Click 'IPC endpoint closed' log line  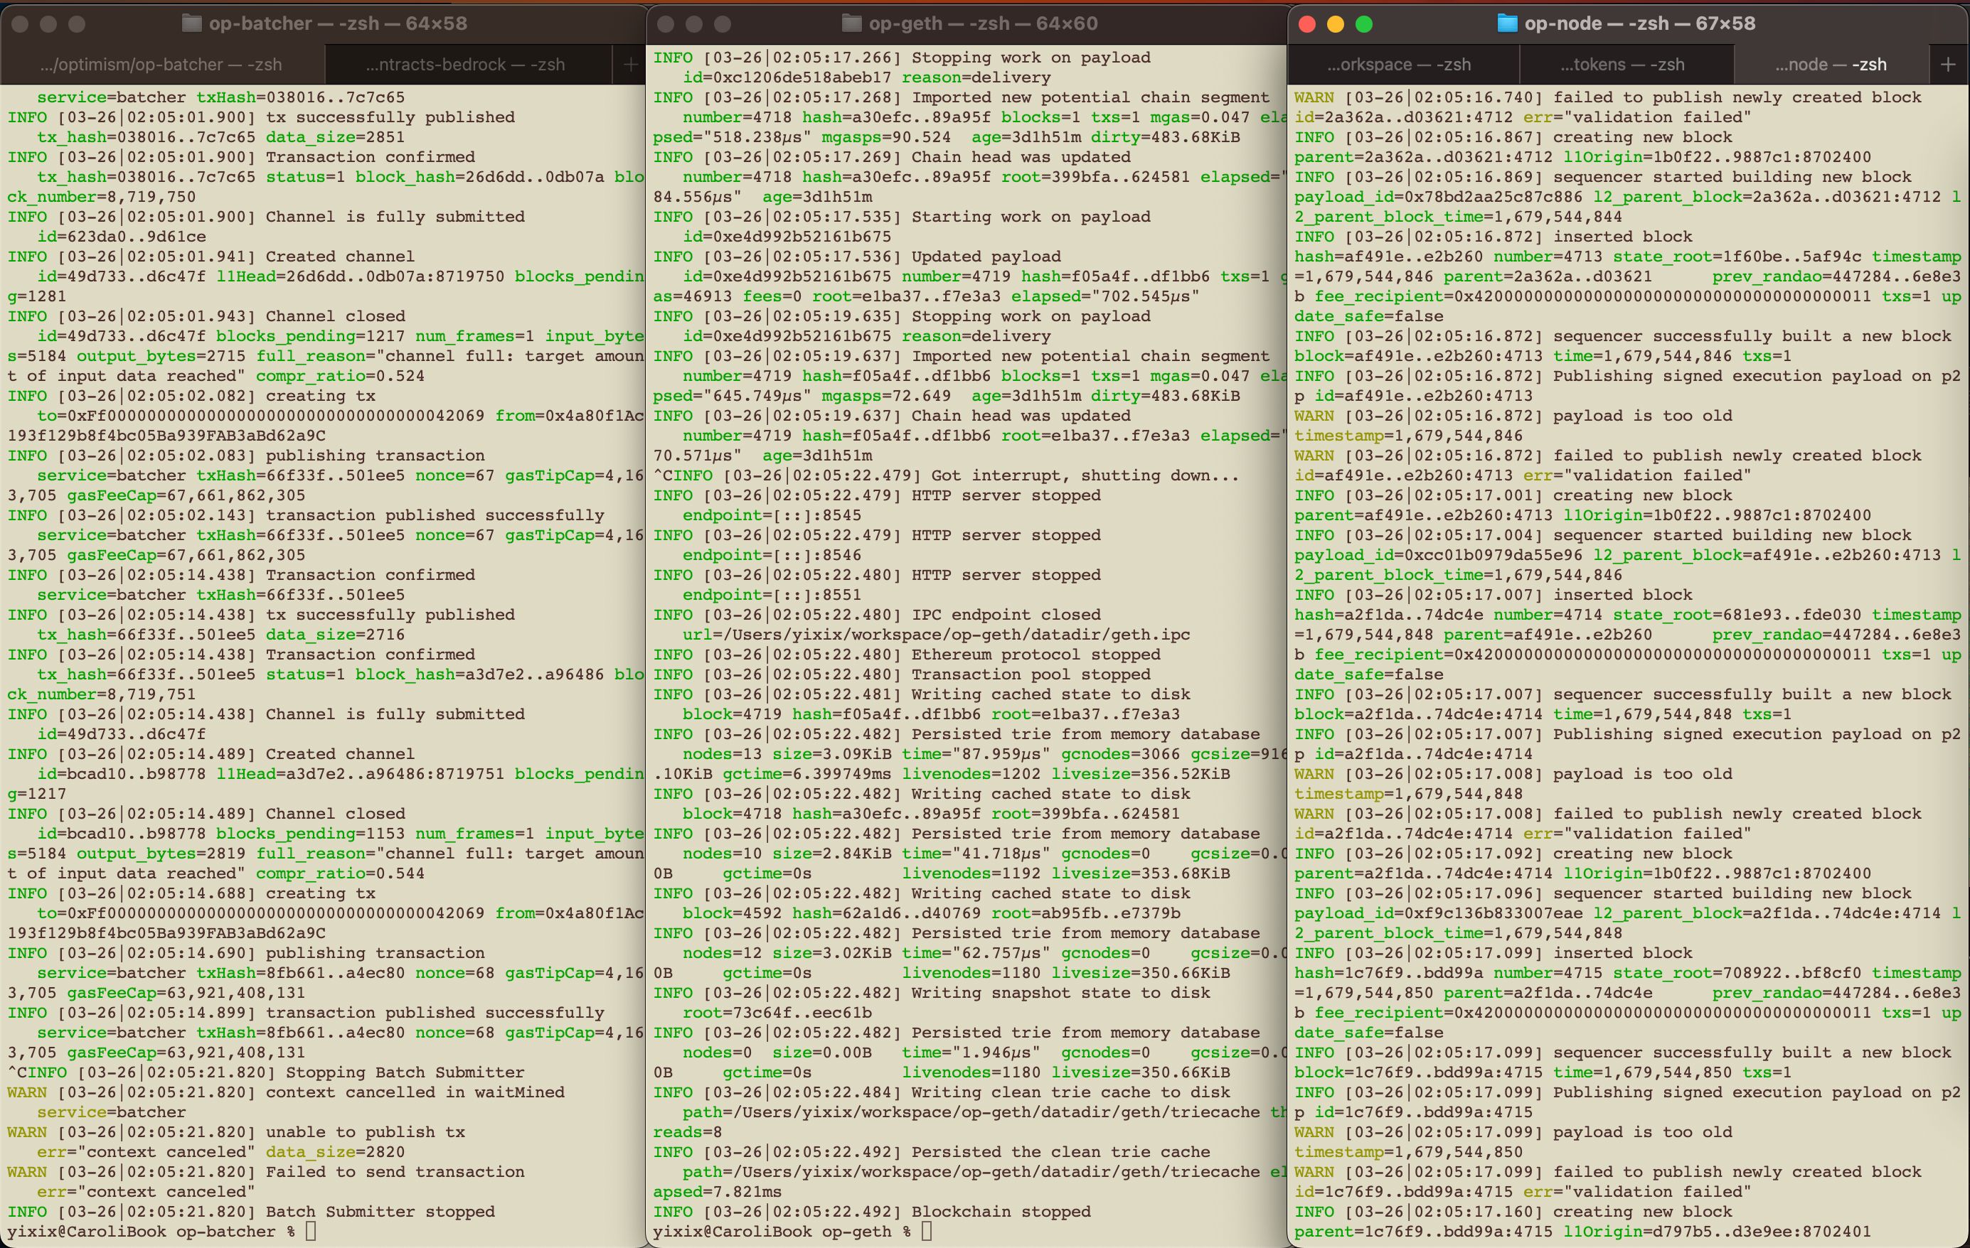coord(877,615)
